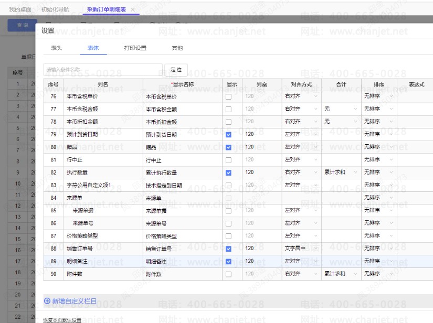433x323 pixels.
Task: Expand the 合计 dropdown for 执行数量
Action: [341, 173]
